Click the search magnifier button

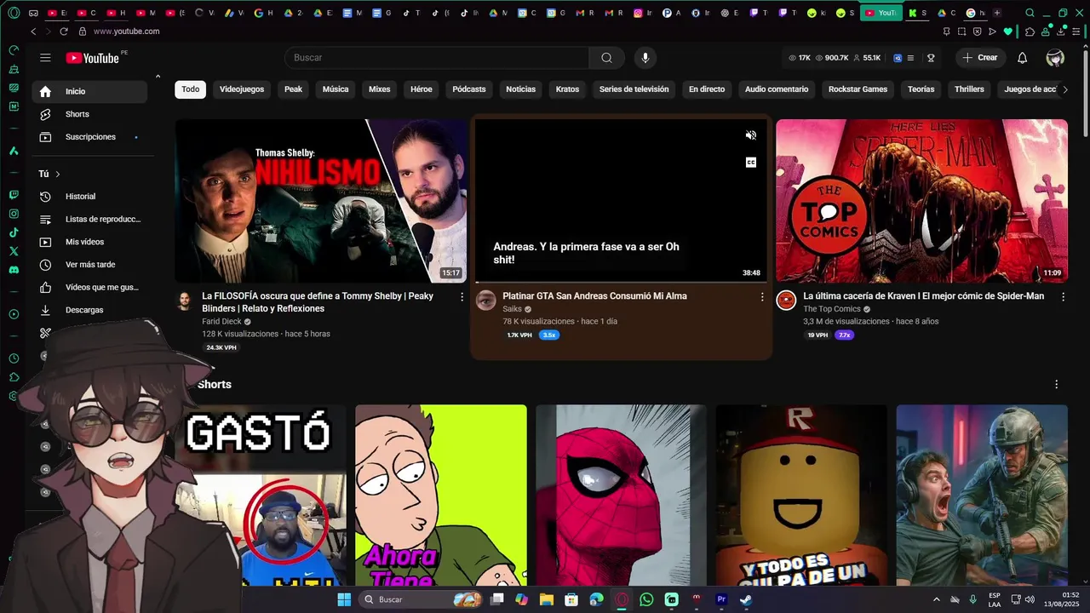606,58
